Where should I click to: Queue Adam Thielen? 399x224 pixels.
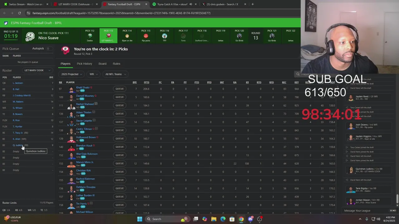point(120,114)
